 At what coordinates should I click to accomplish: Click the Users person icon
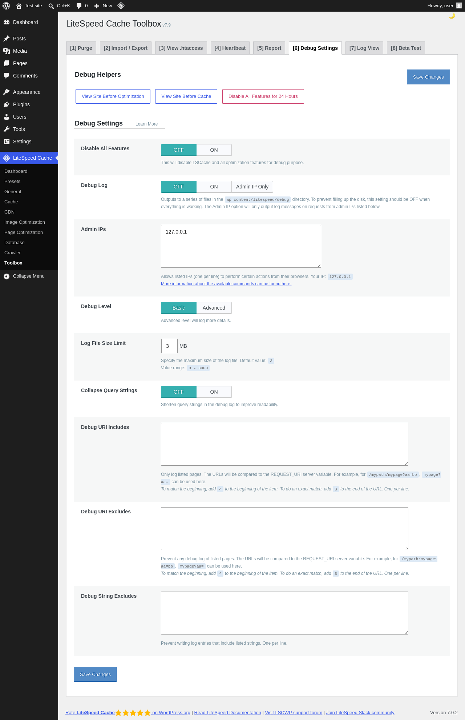(7, 117)
